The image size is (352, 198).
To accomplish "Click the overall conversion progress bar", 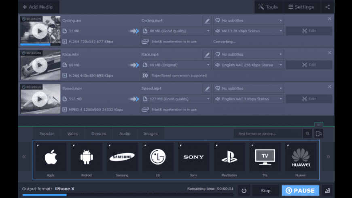I will [x=128, y=195].
